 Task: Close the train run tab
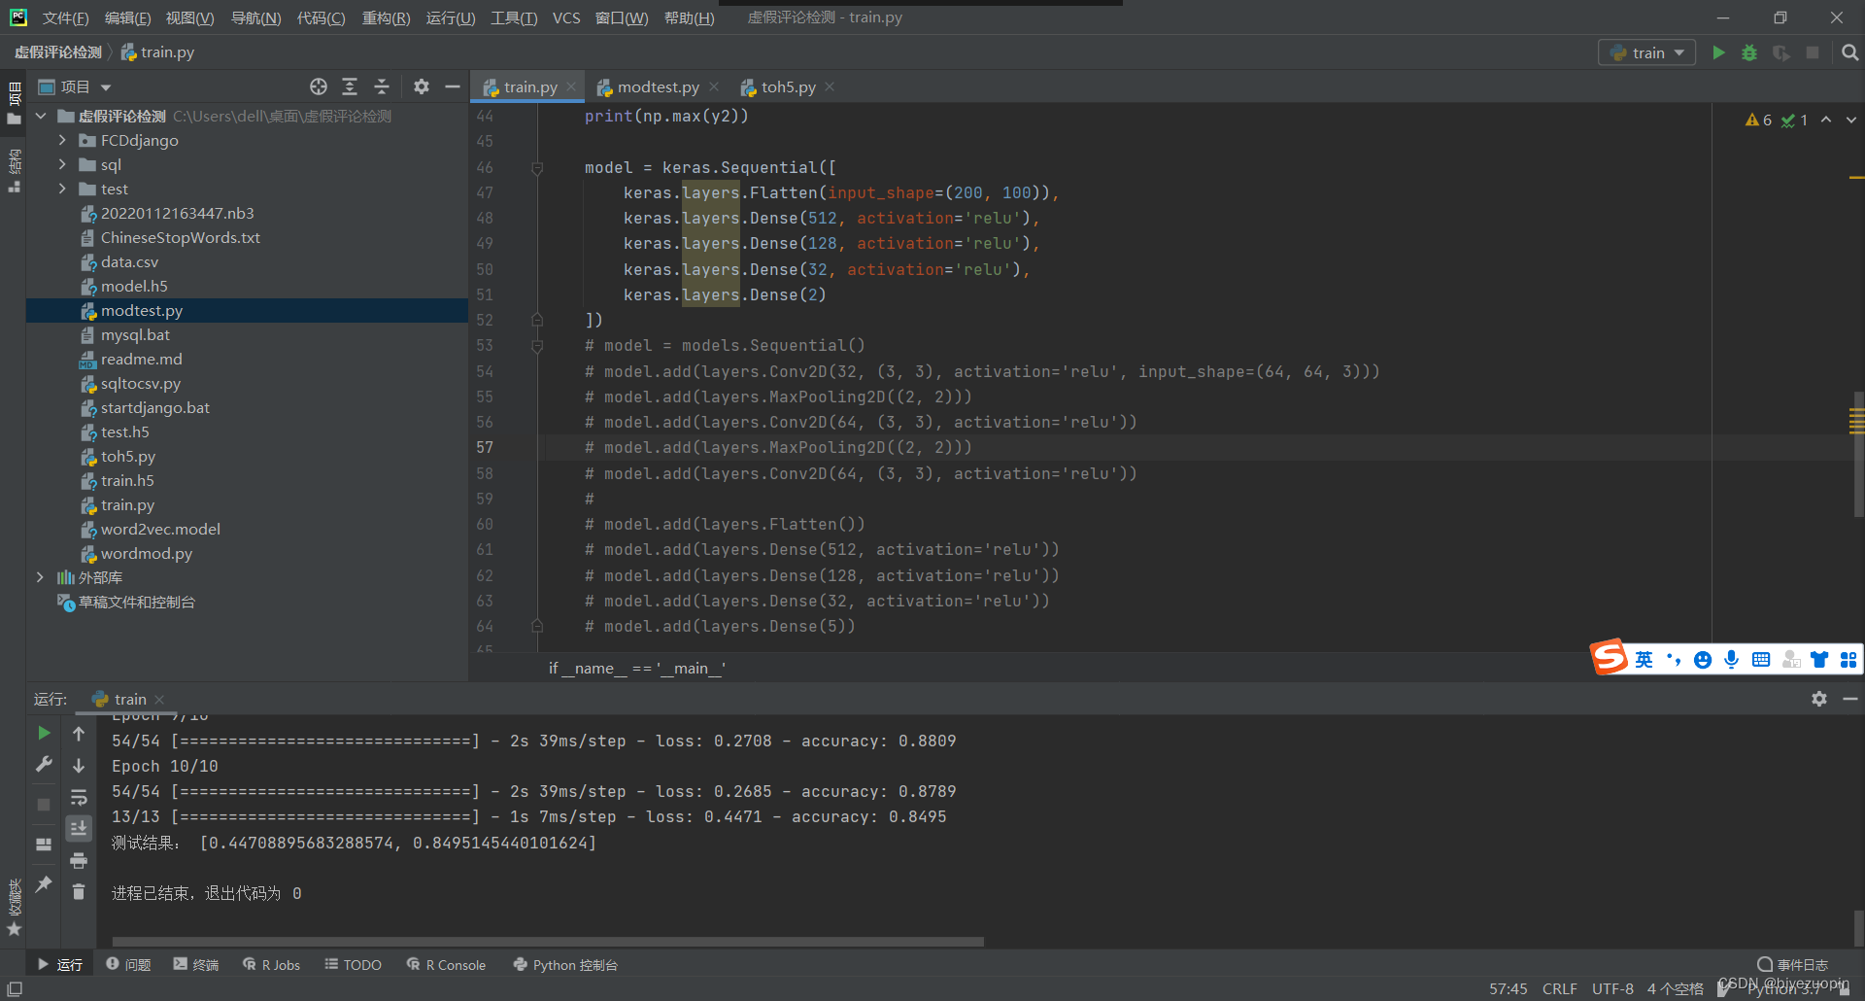point(159,700)
